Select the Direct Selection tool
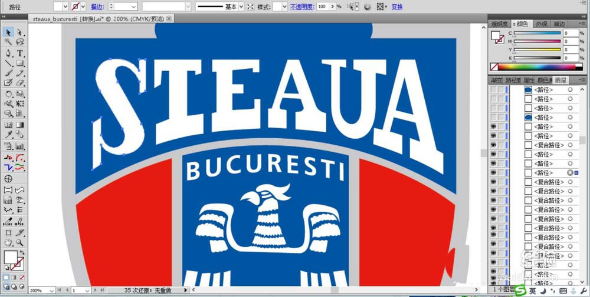The image size is (590, 297). point(20,32)
